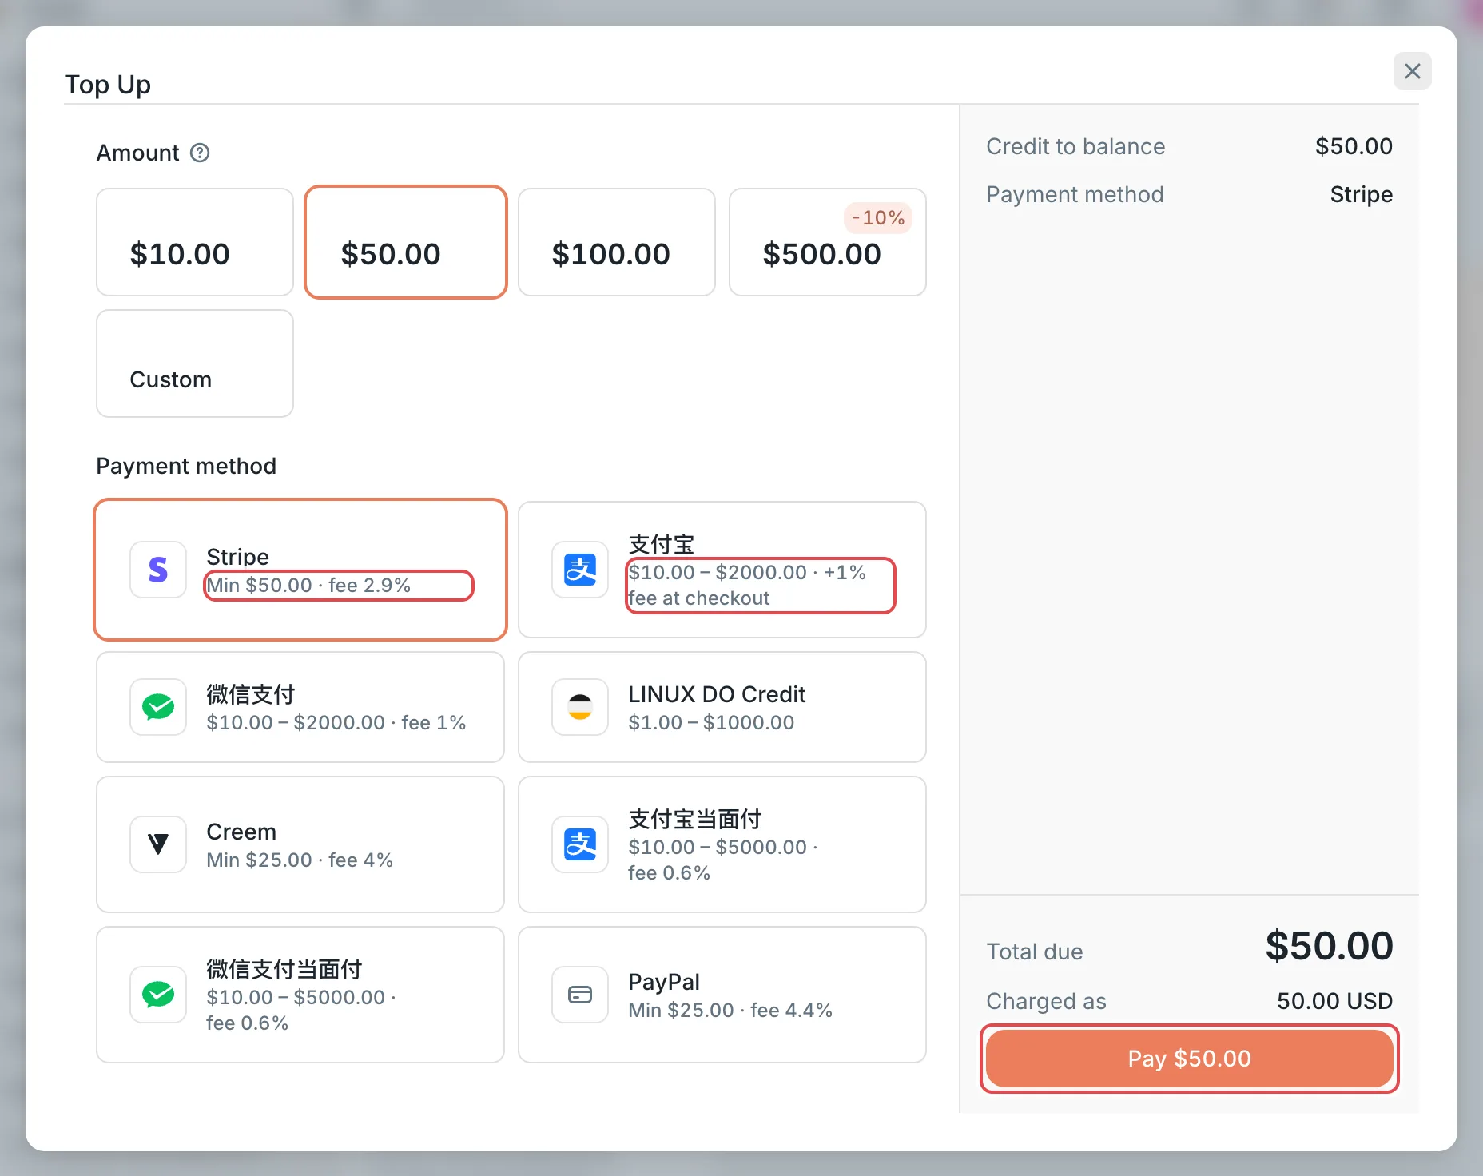Screen dimensions: 1483x1176
Task: Pick 支付宝 as the payment method
Action: tap(722, 570)
